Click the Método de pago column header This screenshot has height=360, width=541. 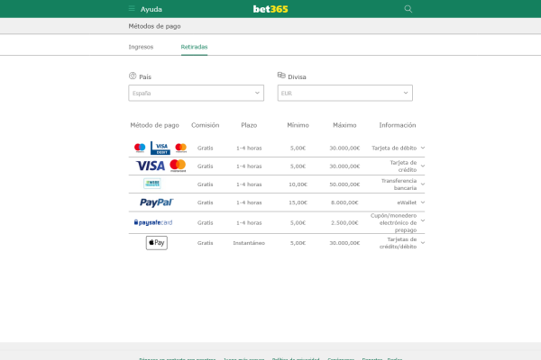click(154, 125)
